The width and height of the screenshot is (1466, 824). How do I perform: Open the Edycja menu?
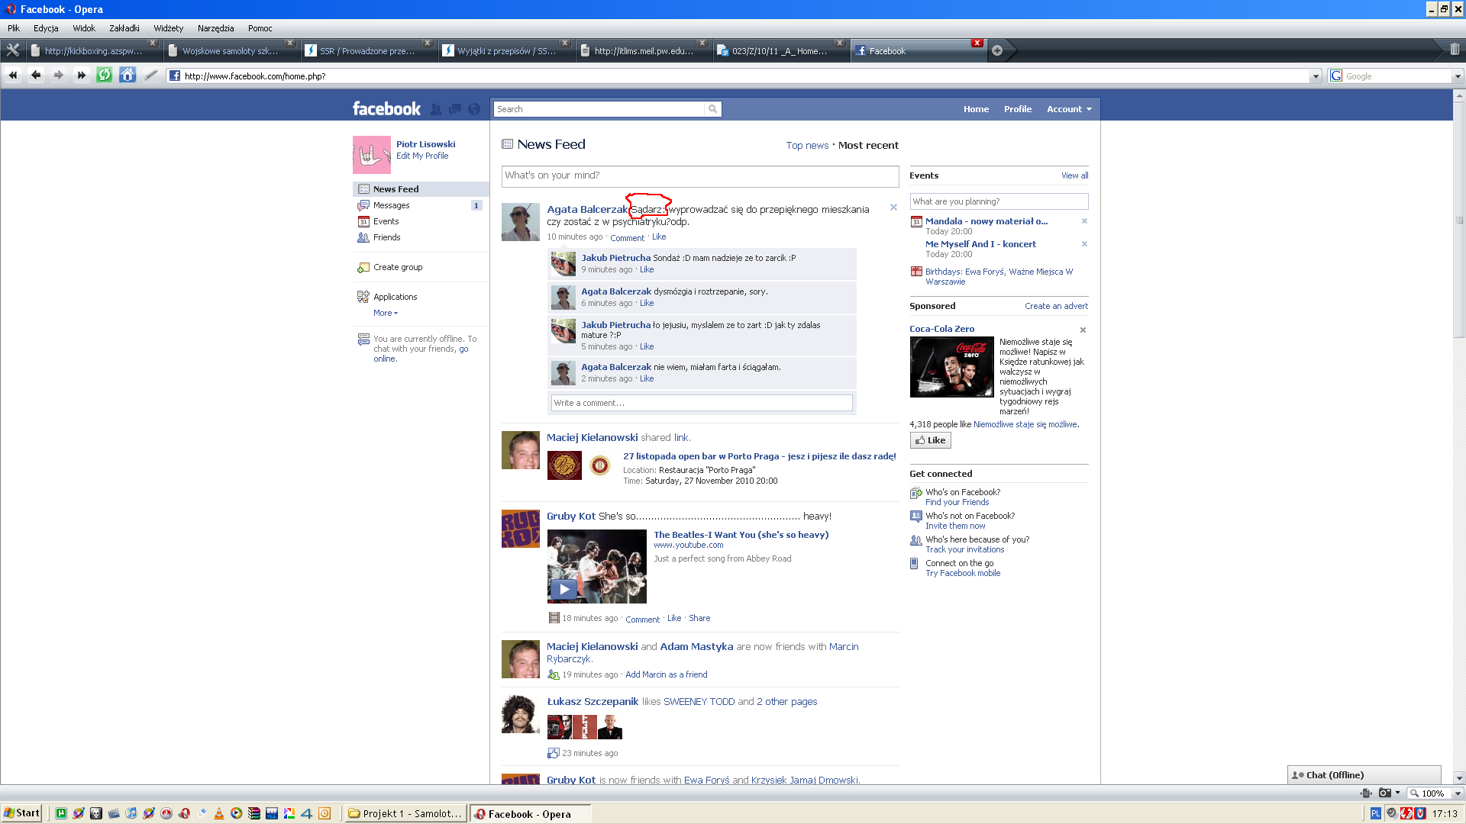click(46, 28)
